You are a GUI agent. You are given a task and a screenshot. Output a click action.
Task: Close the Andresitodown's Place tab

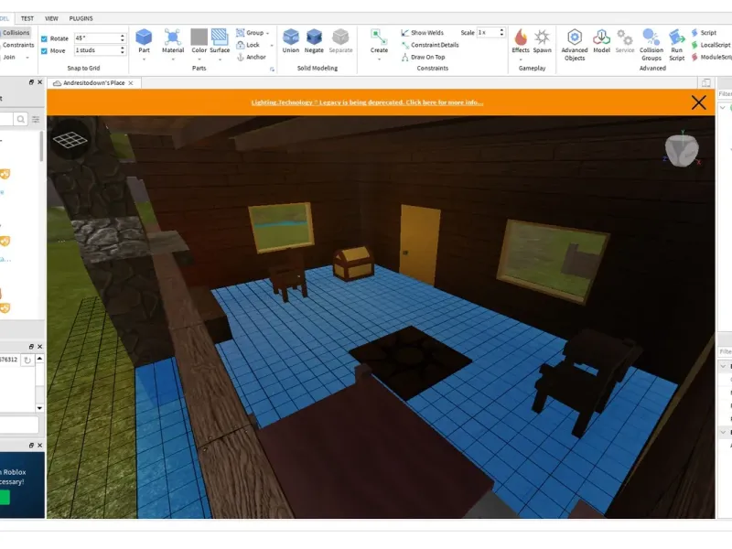[x=131, y=83]
